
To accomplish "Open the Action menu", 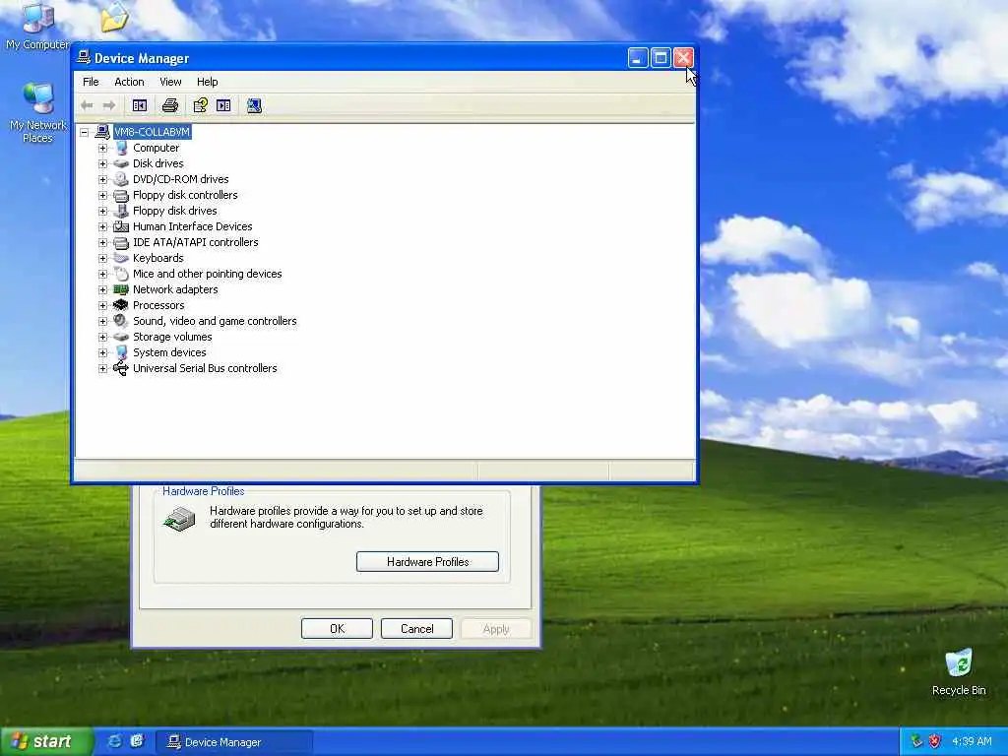I will click(x=129, y=82).
